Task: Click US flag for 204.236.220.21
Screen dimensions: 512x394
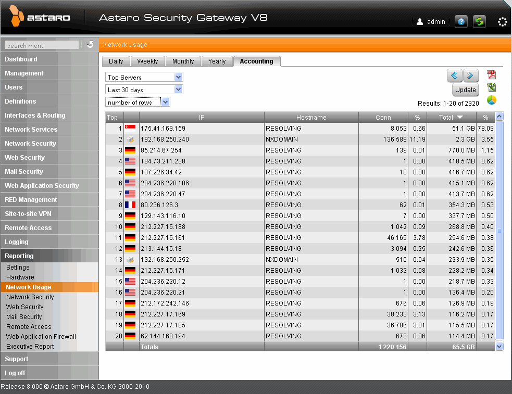Action: point(130,292)
